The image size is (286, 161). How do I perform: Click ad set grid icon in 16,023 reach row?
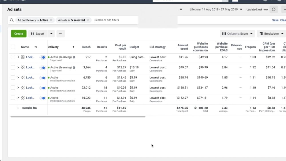(x=23, y=98)
